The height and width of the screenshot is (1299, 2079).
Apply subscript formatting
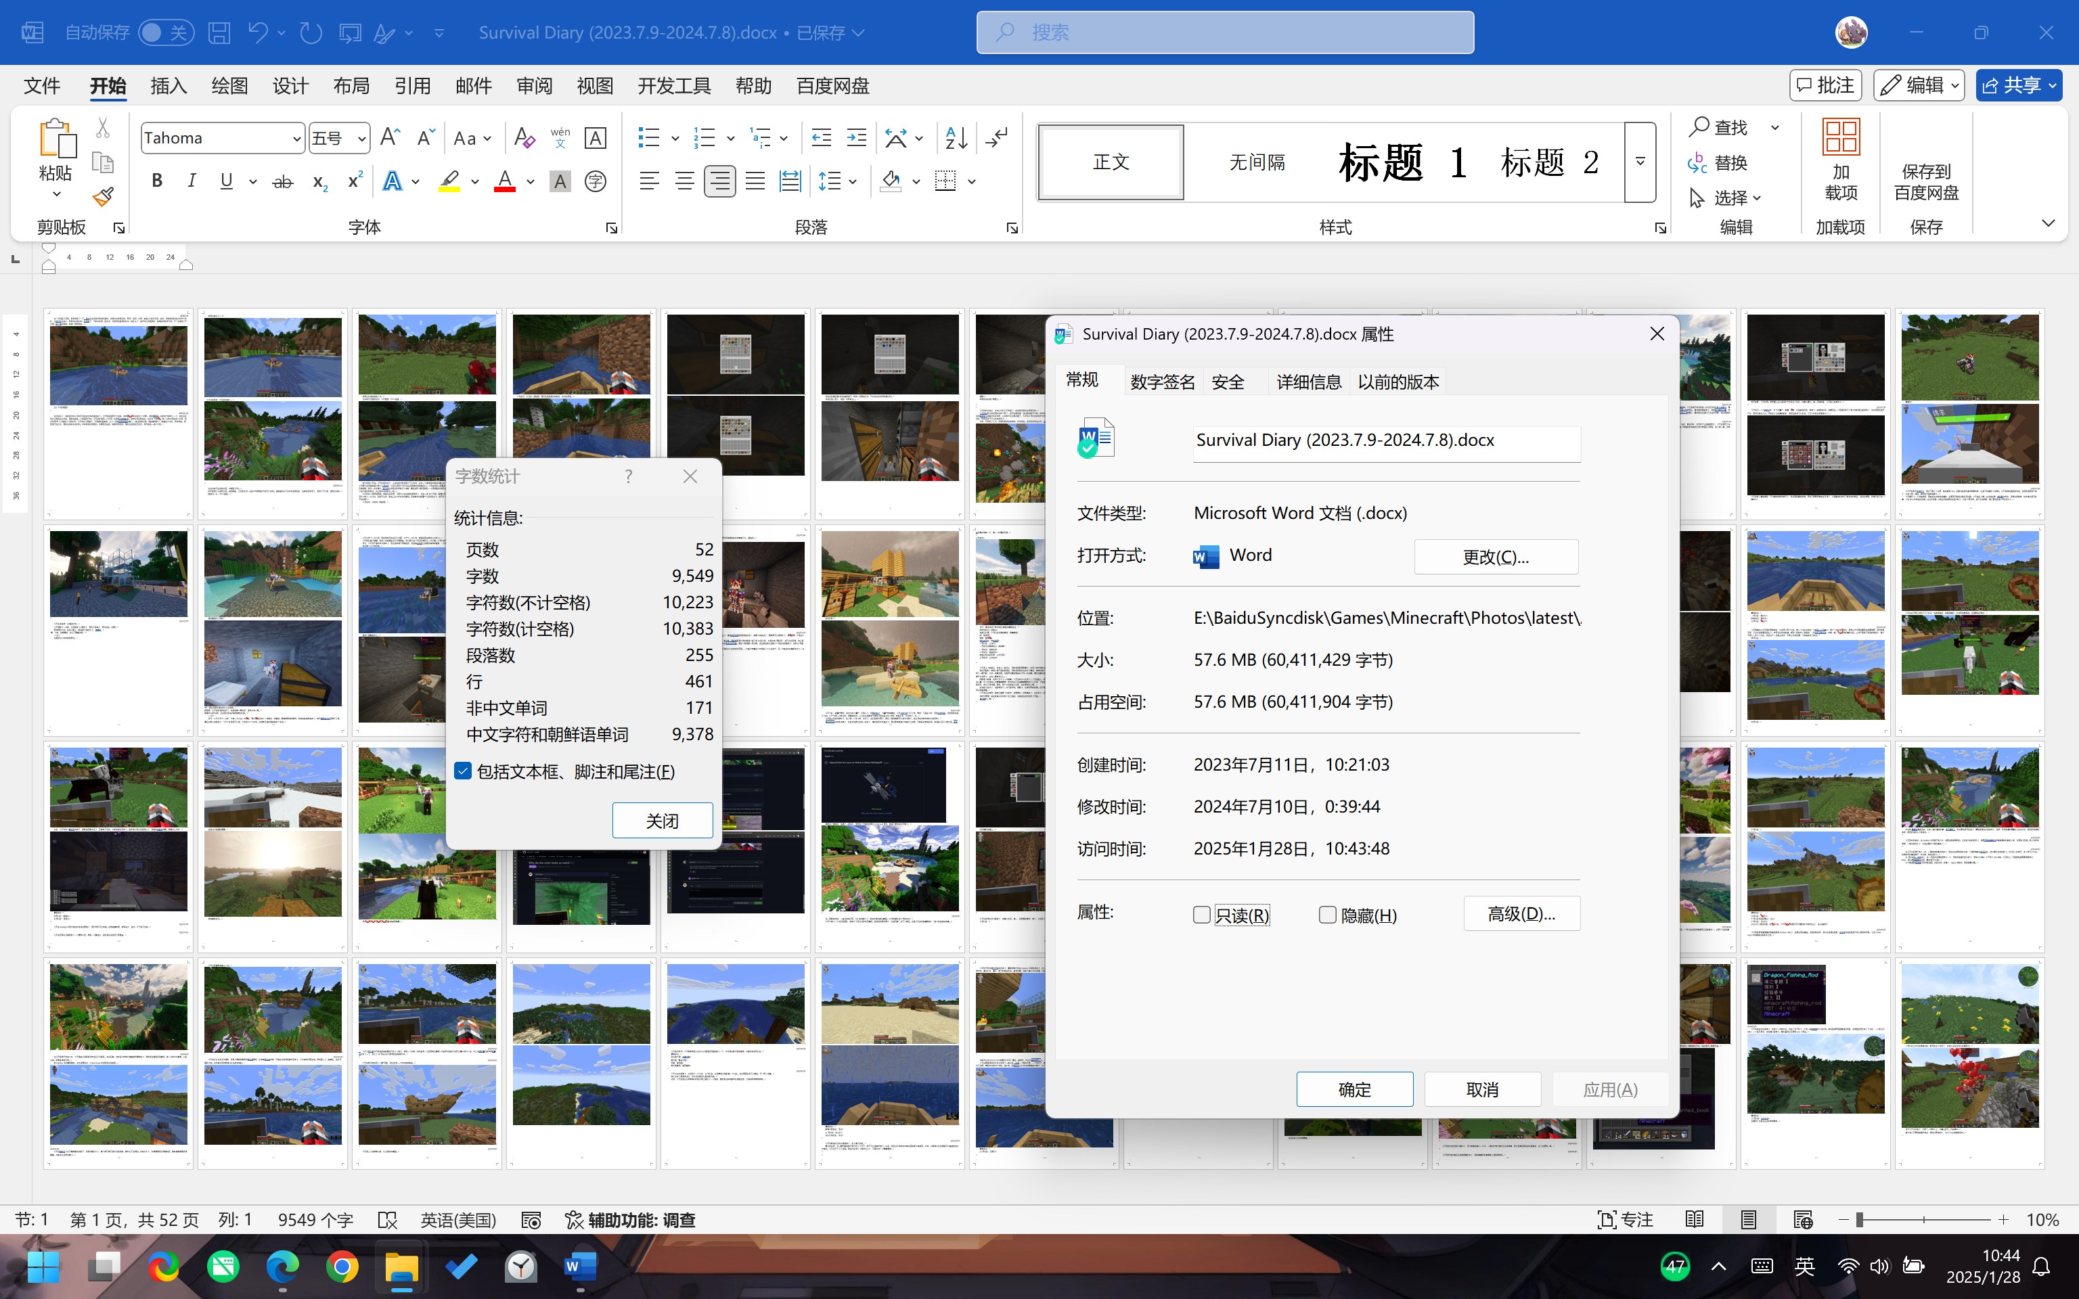click(319, 181)
